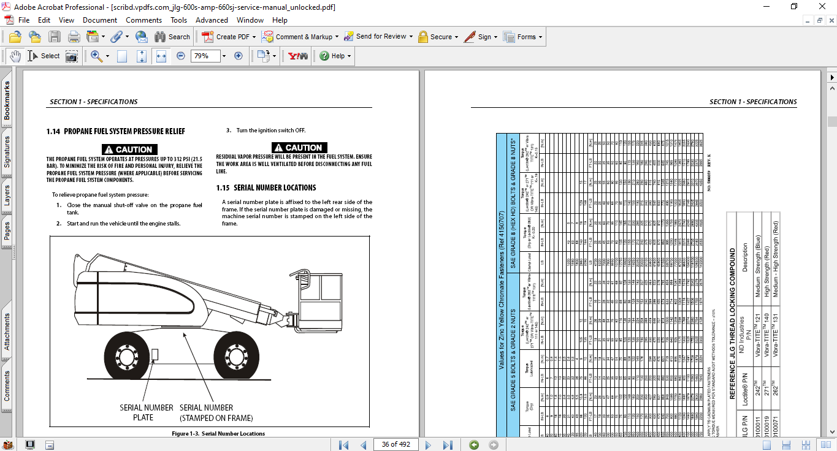Image resolution: width=837 pixels, height=451 pixels.
Task: Open the File menu
Action: [24, 20]
